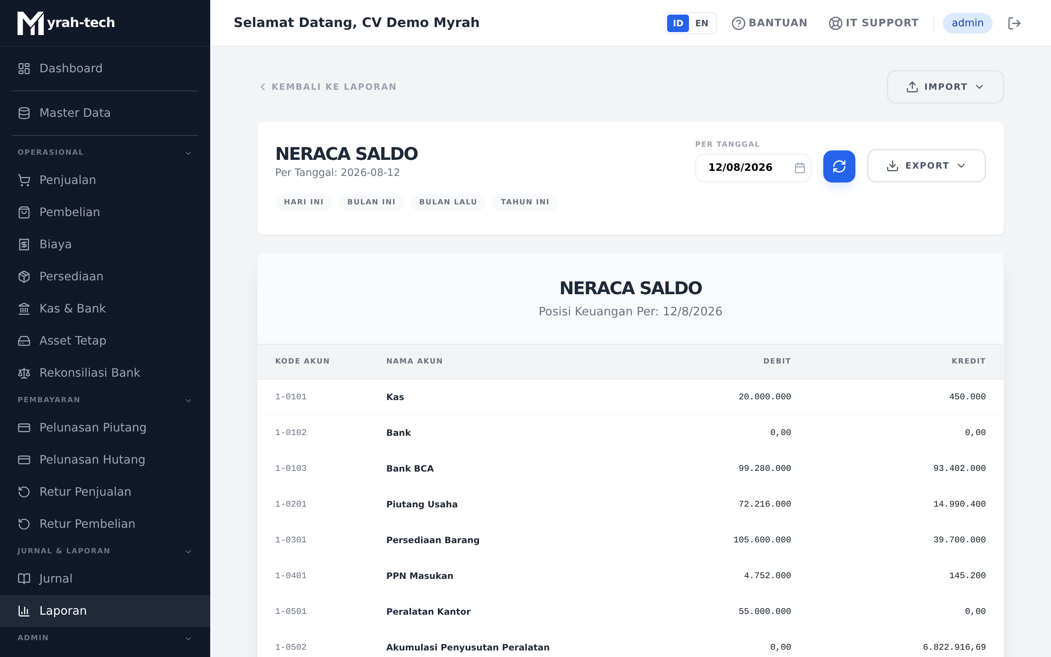Click the Jurnal book icon

tap(24, 579)
